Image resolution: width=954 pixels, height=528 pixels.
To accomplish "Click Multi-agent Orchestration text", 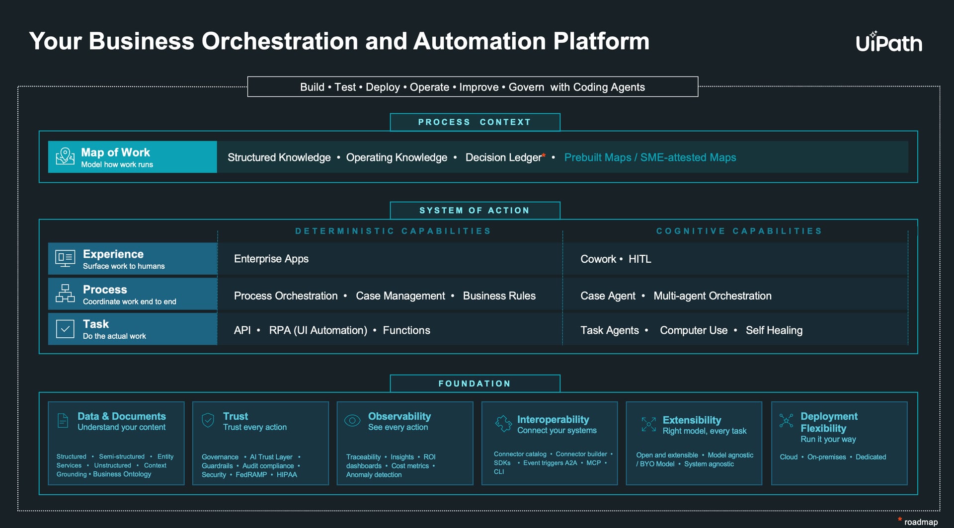I will click(713, 296).
